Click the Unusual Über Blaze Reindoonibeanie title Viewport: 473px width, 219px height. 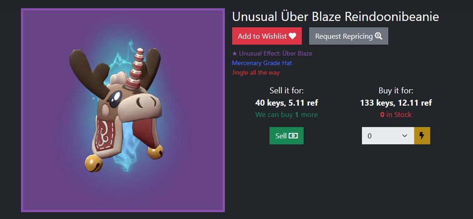pos(336,17)
